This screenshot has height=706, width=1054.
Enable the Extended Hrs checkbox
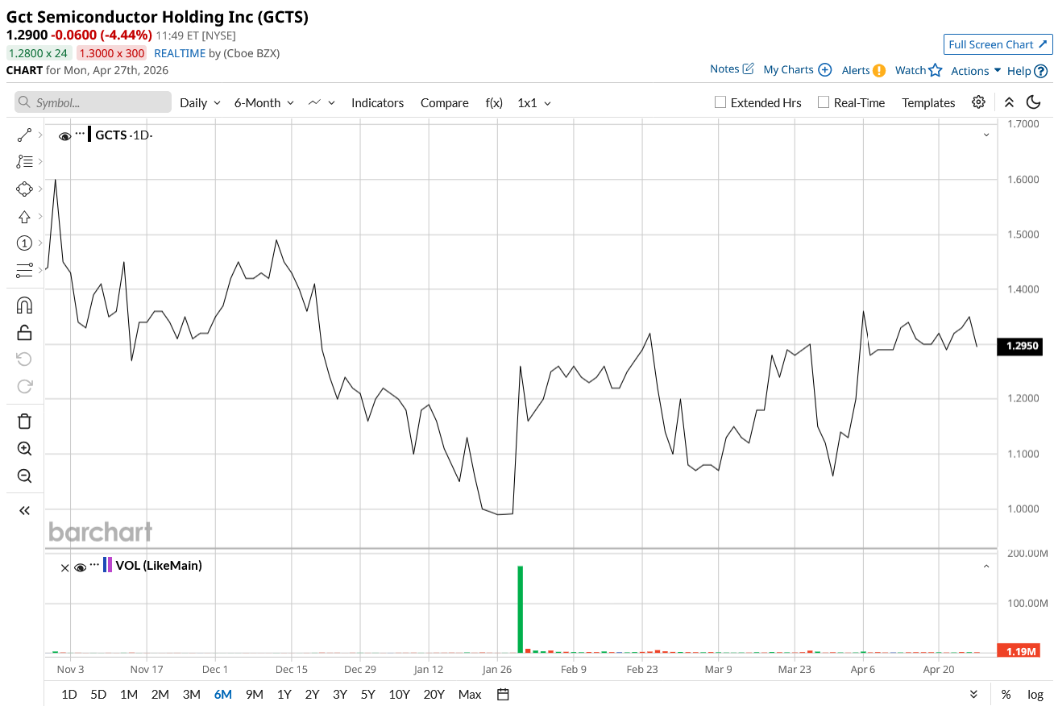click(x=720, y=102)
